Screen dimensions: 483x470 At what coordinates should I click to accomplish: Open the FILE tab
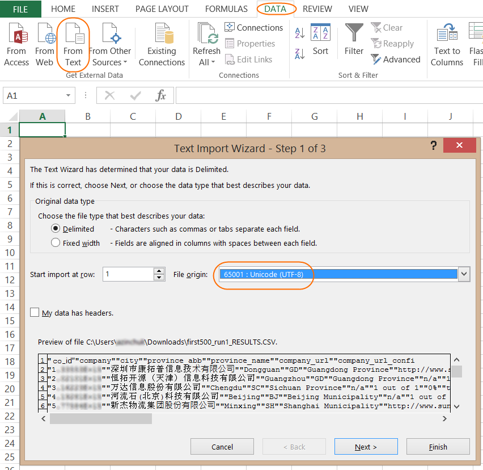[20, 9]
